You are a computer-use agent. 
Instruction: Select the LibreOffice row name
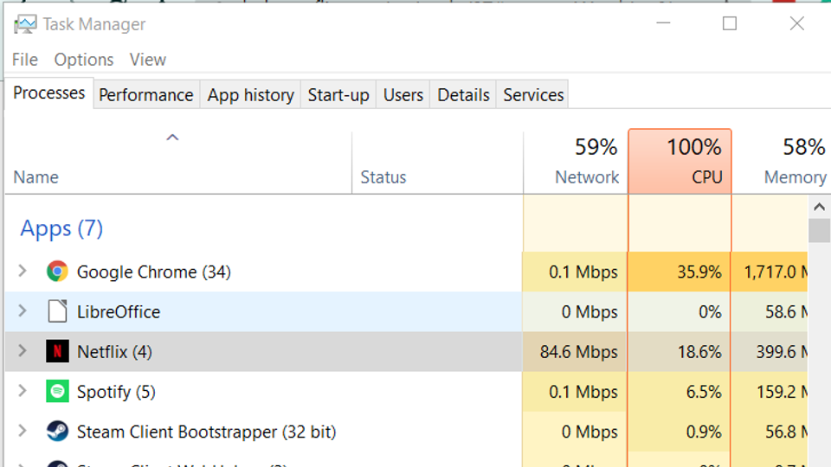(x=119, y=312)
